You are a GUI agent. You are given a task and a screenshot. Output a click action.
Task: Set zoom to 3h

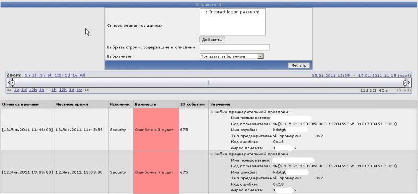pos(42,75)
